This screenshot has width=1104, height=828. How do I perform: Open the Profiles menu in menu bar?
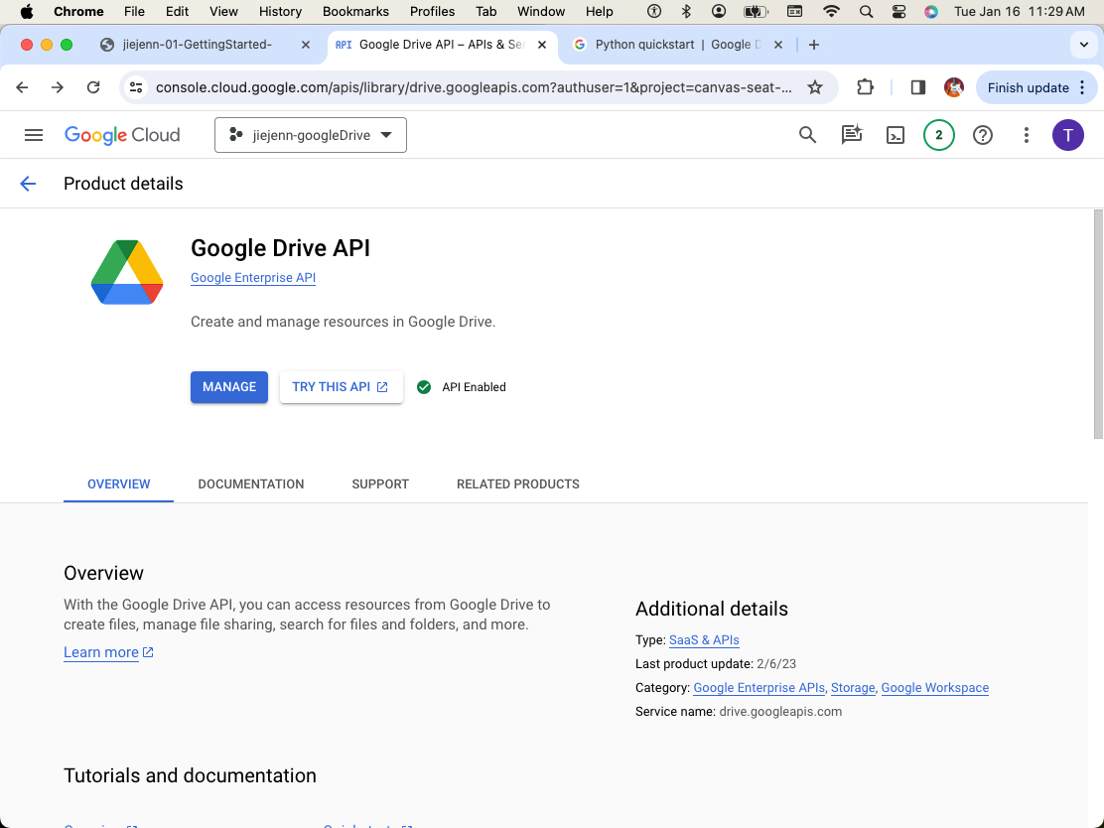(432, 11)
